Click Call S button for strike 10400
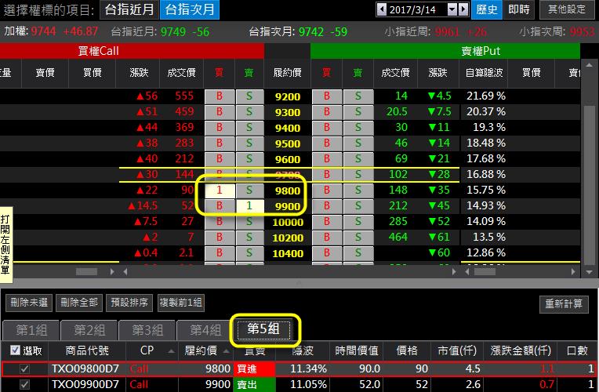The width and height of the screenshot is (599, 392). (249, 253)
